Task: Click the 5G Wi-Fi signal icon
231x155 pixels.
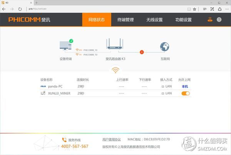Action: pos(77,55)
